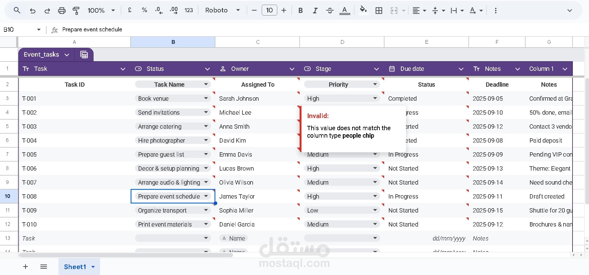Open the text rotation dropdown
589x275 pixels.
tap(476, 11)
